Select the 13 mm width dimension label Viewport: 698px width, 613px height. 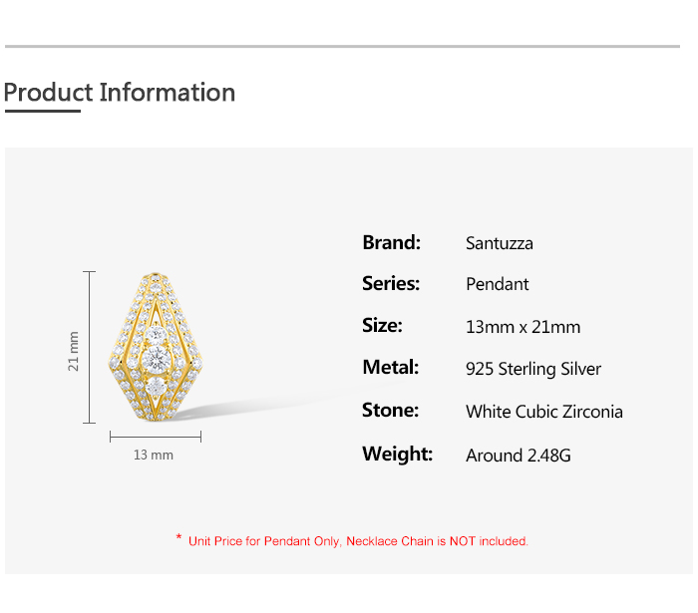tap(154, 455)
